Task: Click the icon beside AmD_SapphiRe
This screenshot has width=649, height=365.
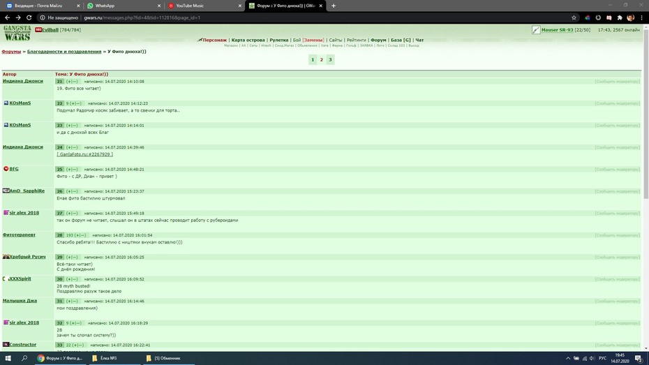Action: [x=6, y=191]
